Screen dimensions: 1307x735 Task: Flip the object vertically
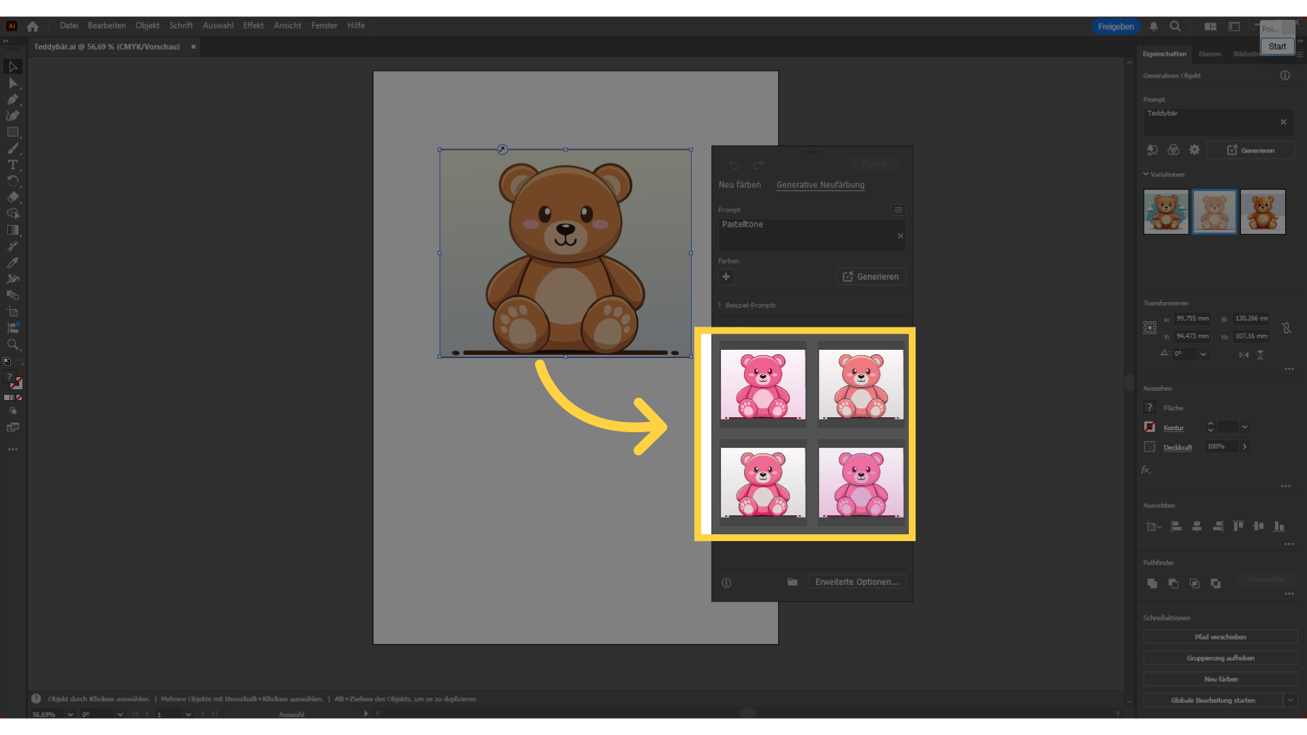click(1260, 355)
